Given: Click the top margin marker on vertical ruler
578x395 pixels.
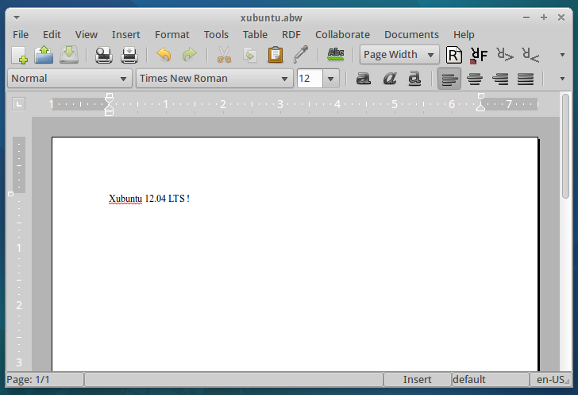Looking at the screenshot, I should tap(10, 194).
